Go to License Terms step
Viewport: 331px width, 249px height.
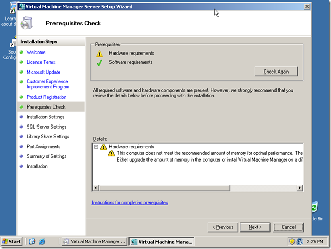click(x=41, y=62)
